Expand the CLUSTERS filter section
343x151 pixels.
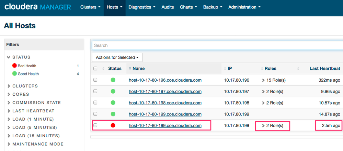click(x=25, y=86)
